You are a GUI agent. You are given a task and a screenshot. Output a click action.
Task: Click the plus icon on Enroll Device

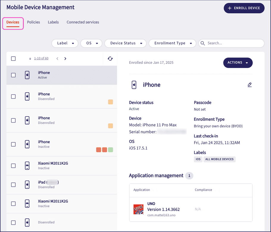pyautogui.click(x=230, y=8)
